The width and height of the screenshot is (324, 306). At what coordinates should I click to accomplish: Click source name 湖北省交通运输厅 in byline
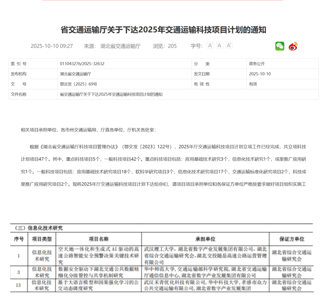click(x=120, y=46)
